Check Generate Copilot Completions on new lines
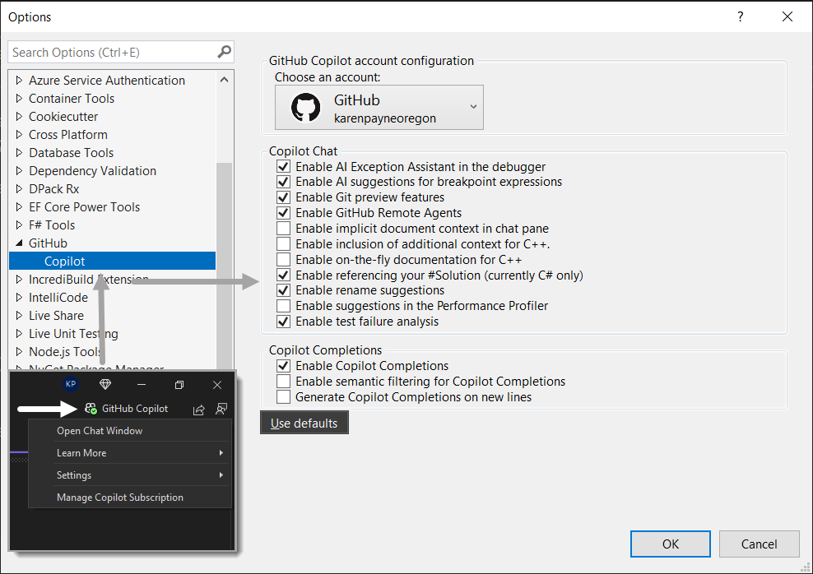 click(283, 397)
